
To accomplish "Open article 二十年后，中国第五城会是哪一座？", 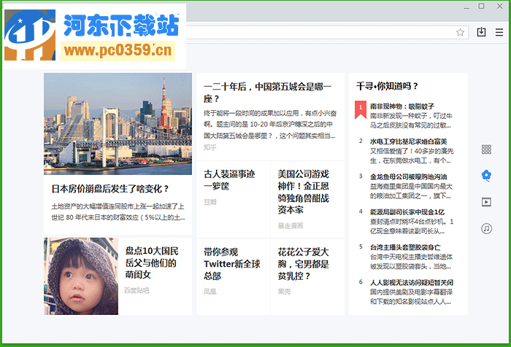I will (268, 93).
